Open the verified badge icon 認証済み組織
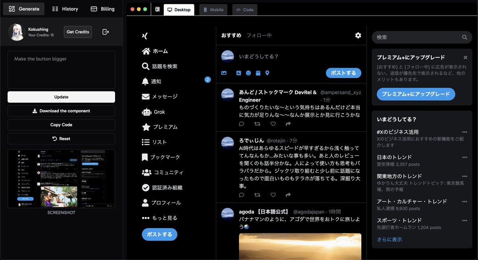Image resolution: width=478 pixels, height=260 pixels. [146, 188]
